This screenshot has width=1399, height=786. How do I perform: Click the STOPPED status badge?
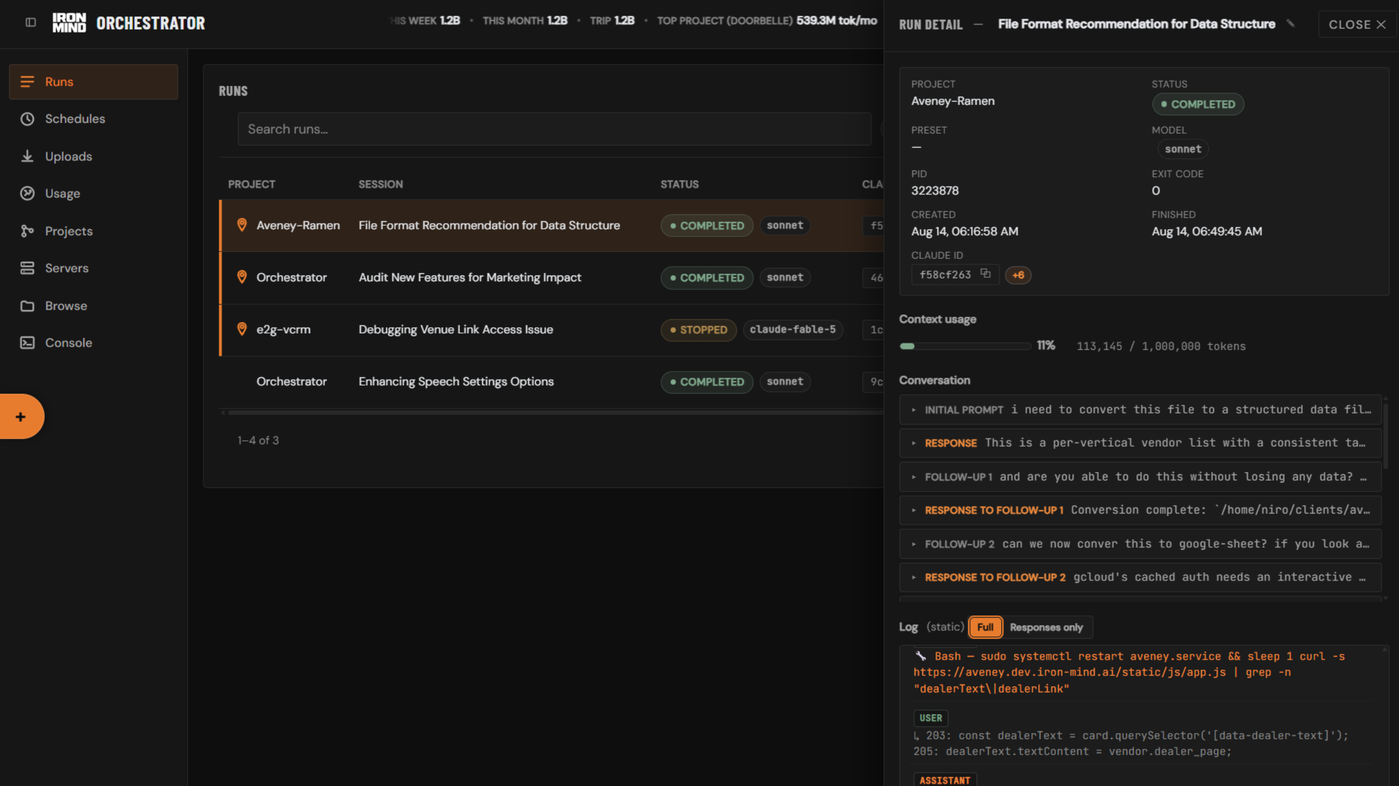pos(698,330)
